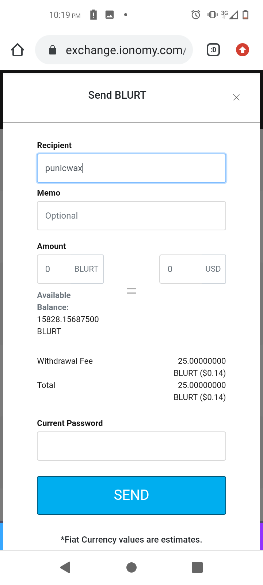Viewport: 263px width, 585px height.
Task: Focus the Recipient field containing punicwax
Action: click(131, 168)
